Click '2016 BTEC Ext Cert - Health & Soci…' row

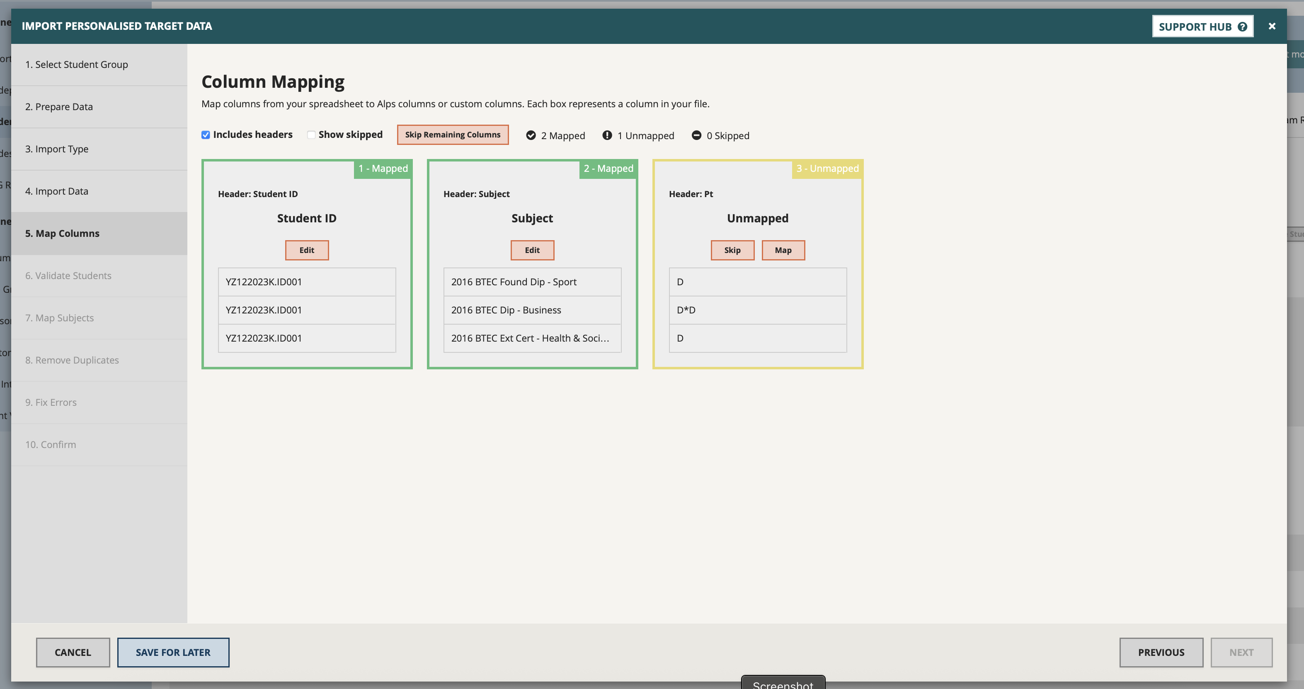[x=532, y=339]
